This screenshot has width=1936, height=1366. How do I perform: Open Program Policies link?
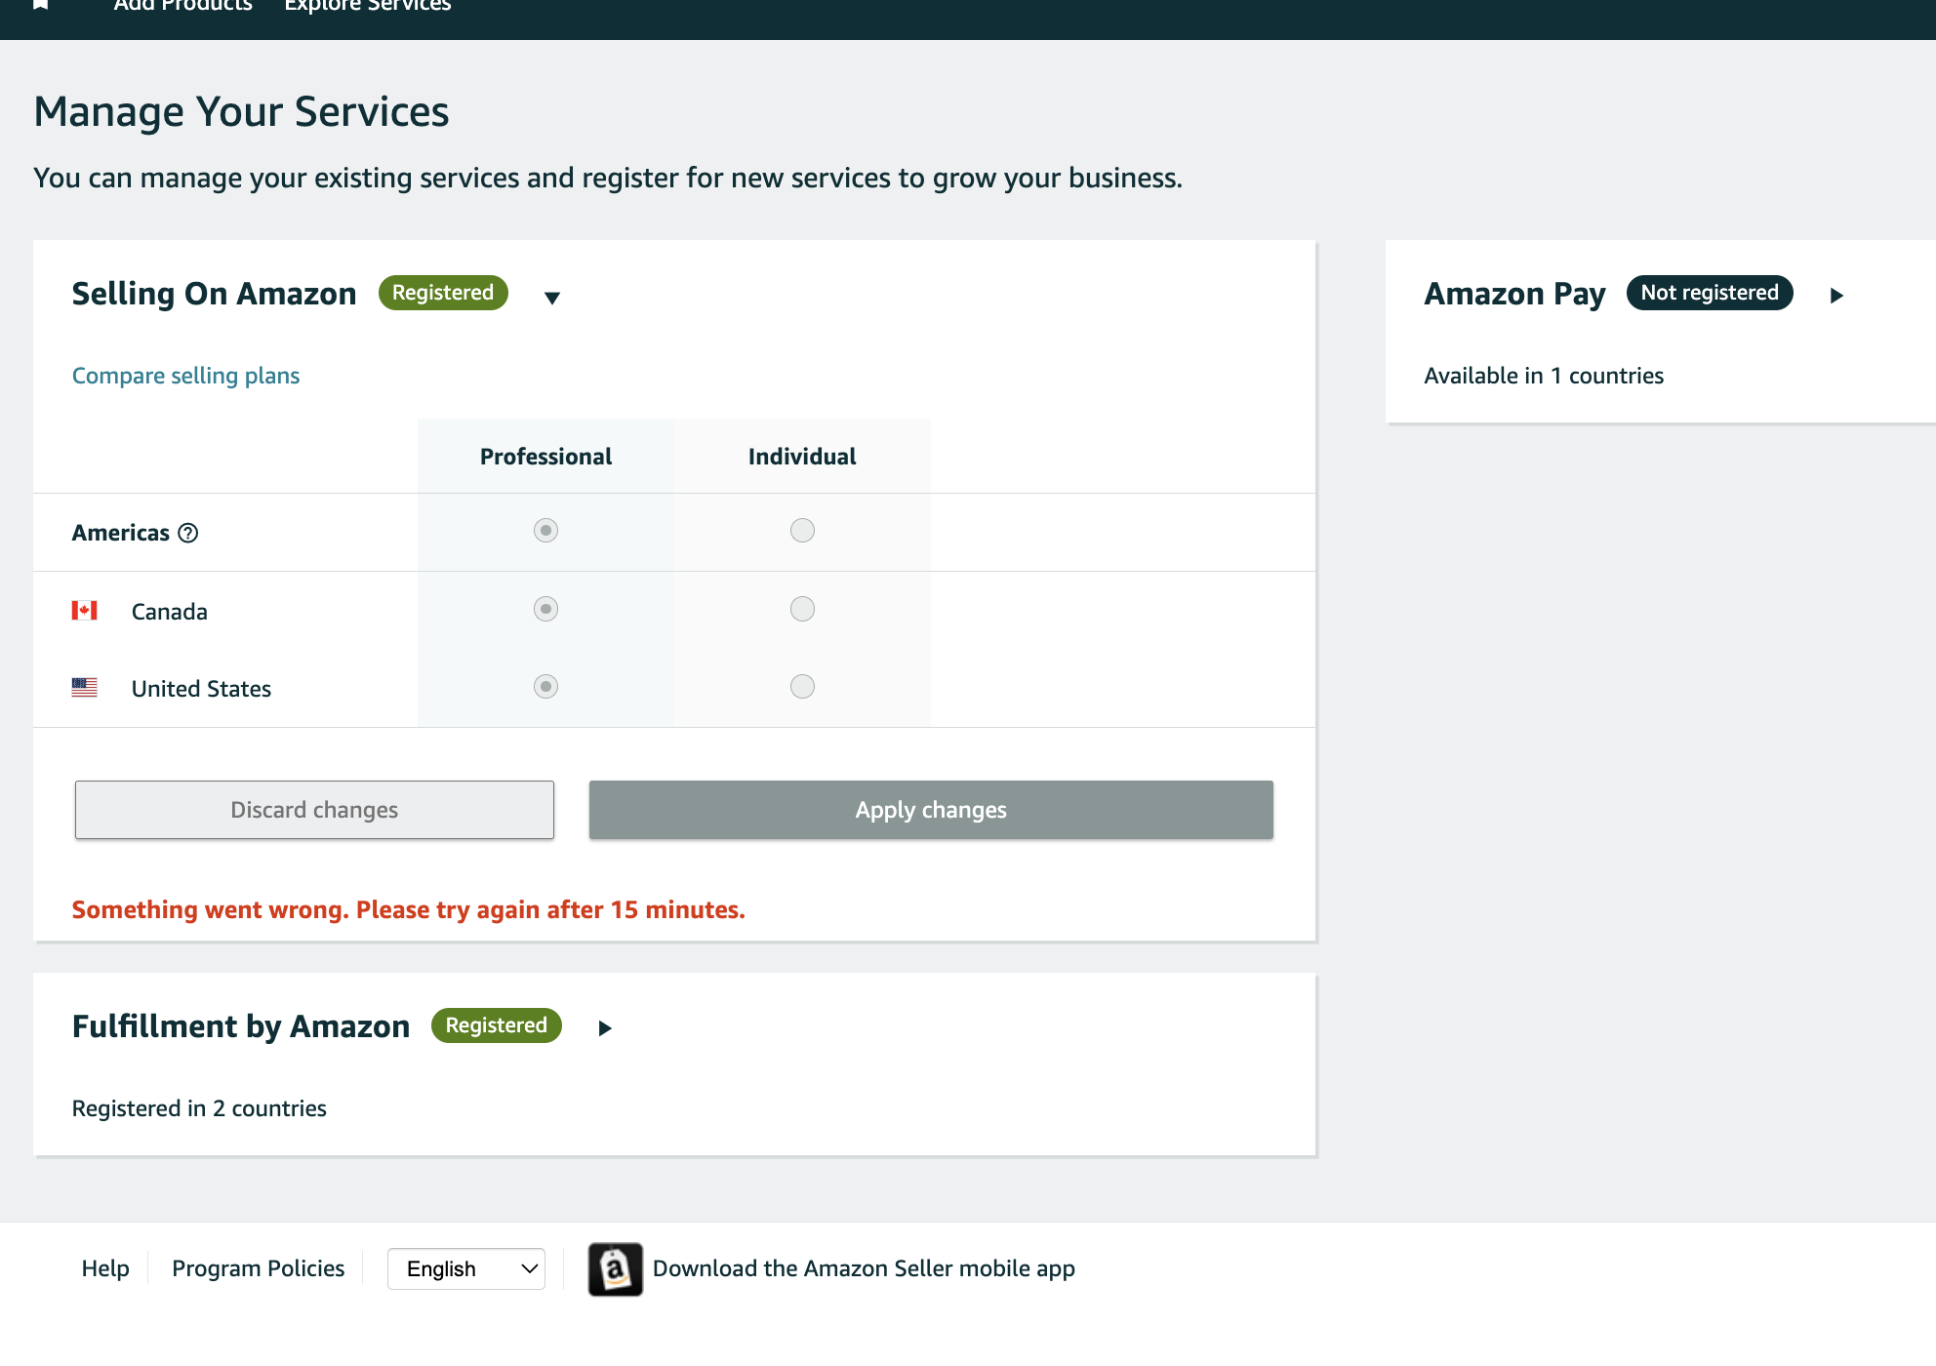(258, 1268)
